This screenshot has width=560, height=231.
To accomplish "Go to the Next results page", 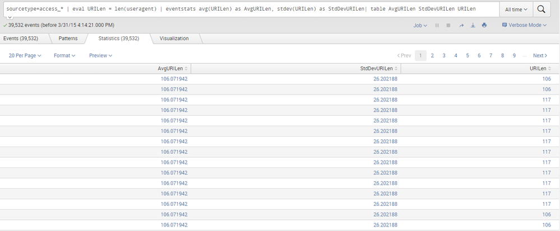I will (x=540, y=55).
